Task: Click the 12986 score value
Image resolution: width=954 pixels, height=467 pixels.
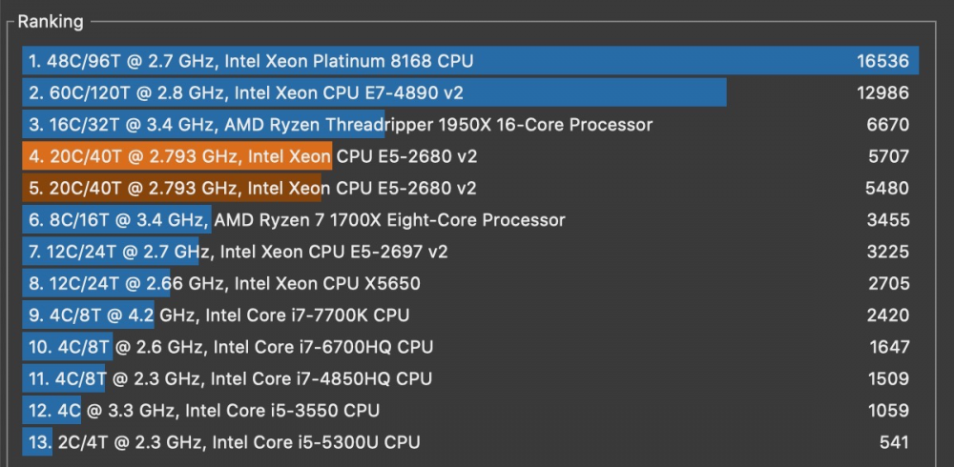Action: tap(882, 92)
